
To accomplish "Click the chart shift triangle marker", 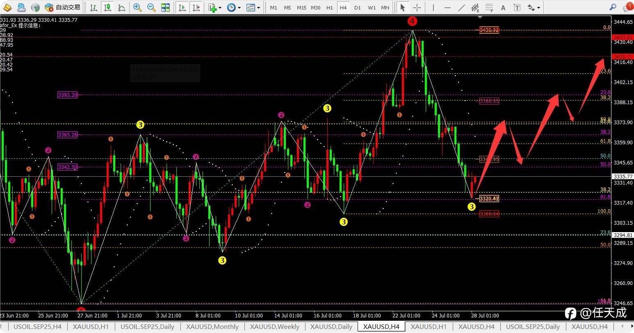I will coord(480,17).
